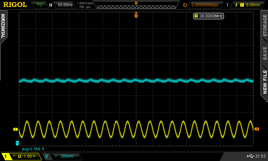
Task: Click the channel 2 DC coupling icon
Action: click(56, 156)
